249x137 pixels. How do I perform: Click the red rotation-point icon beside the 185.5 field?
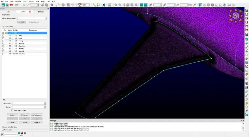tap(80, 5)
